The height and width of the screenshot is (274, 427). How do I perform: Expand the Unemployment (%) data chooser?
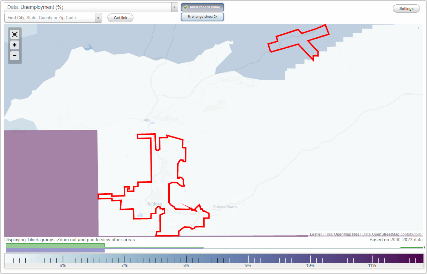click(174, 7)
